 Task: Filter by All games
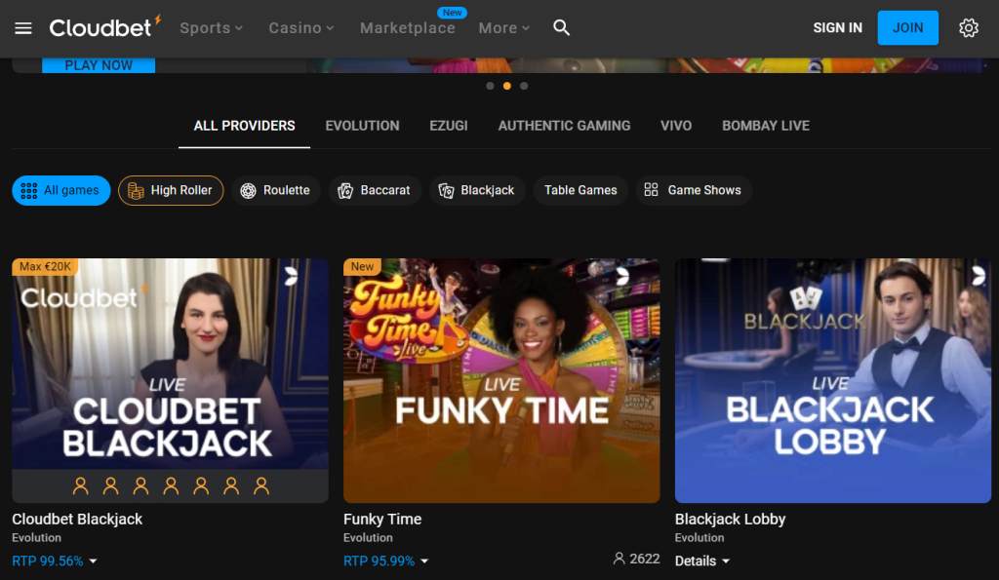coord(61,190)
